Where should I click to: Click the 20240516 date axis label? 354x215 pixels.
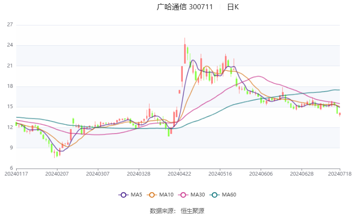pyautogui.click(x=220, y=174)
